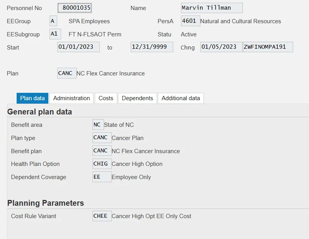Image resolution: width=309 pixels, height=239 pixels.
Task: Open the Administration tab
Action: click(x=72, y=98)
